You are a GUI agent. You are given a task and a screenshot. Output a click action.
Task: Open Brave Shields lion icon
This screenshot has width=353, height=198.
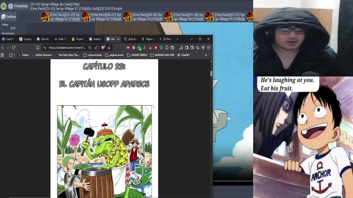103,48
